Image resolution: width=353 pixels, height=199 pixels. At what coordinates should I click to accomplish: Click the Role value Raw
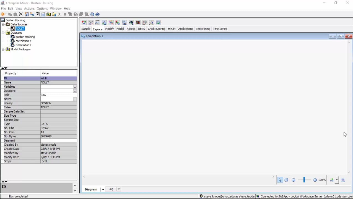pos(59,95)
